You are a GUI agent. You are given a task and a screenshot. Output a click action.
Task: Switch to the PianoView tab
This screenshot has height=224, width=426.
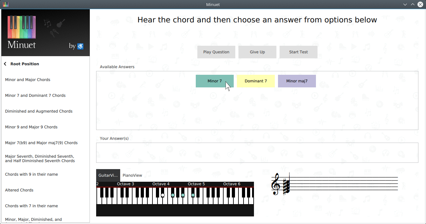pyautogui.click(x=132, y=175)
